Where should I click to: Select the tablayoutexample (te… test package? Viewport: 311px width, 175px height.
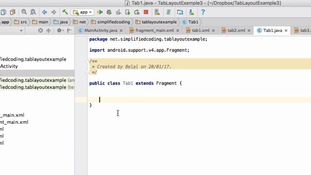pos(37,87)
